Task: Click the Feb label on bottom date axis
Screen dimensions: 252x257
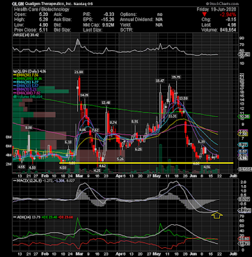Action: pyautogui.click(x=44, y=254)
